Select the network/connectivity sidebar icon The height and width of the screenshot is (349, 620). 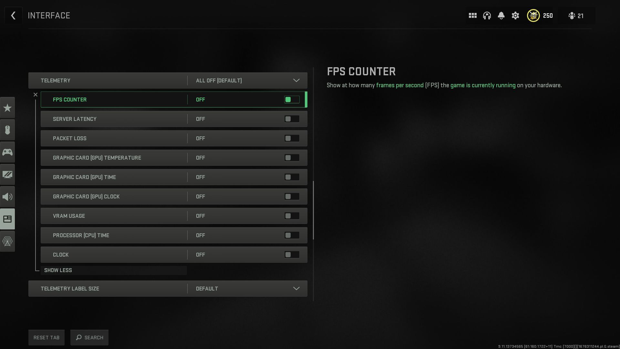[7, 241]
